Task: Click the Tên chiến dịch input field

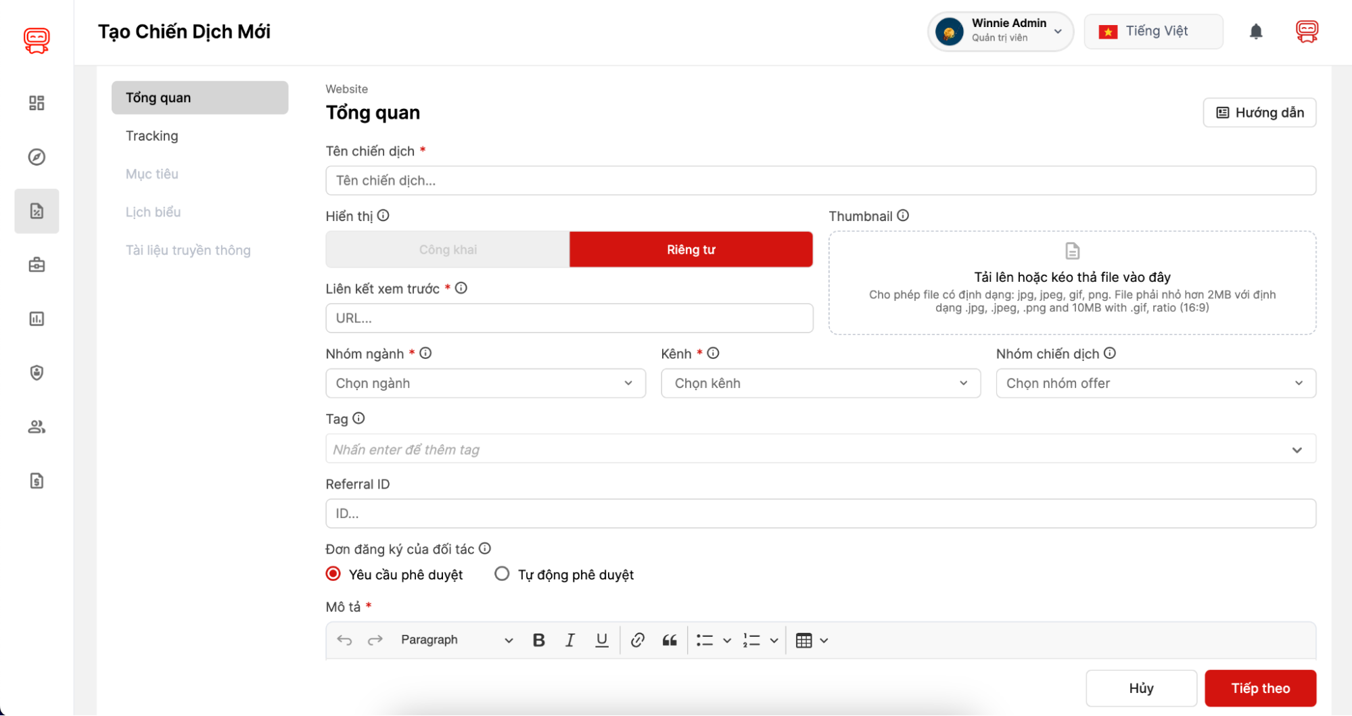Action: (x=820, y=181)
